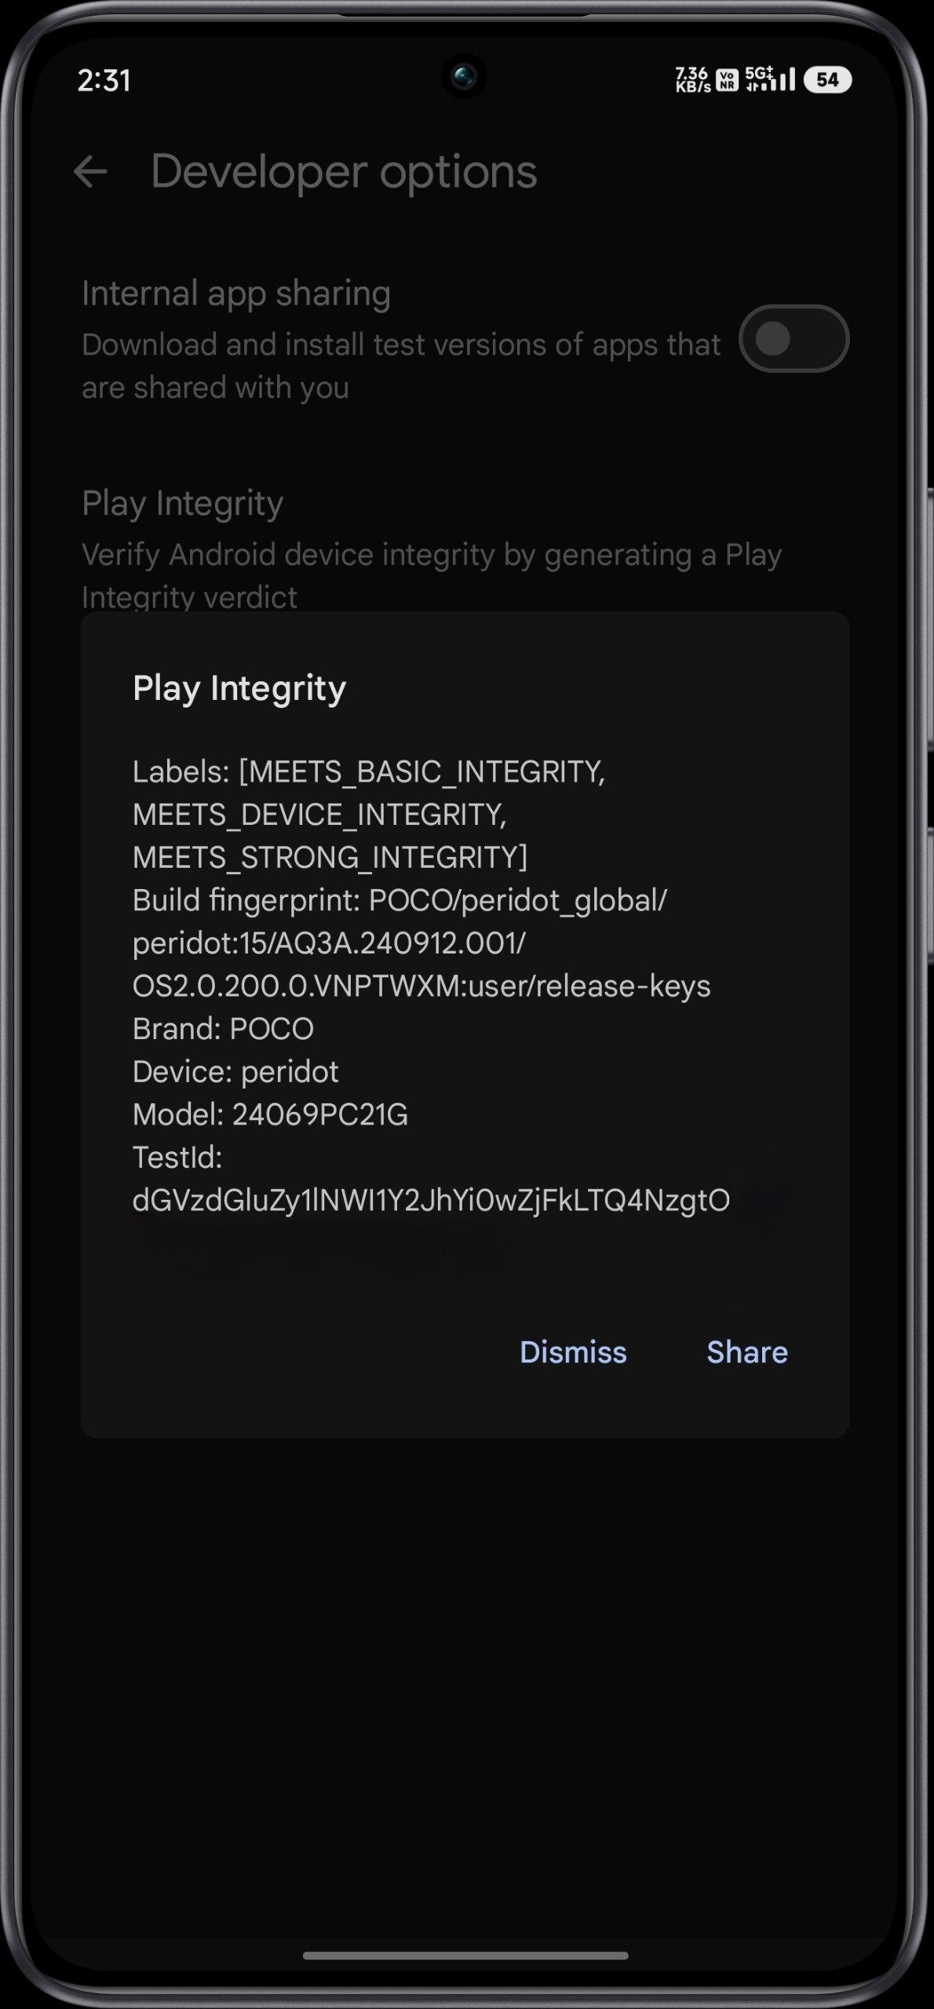
Task: Tap the Developer options page title
Action: point(344,172)
